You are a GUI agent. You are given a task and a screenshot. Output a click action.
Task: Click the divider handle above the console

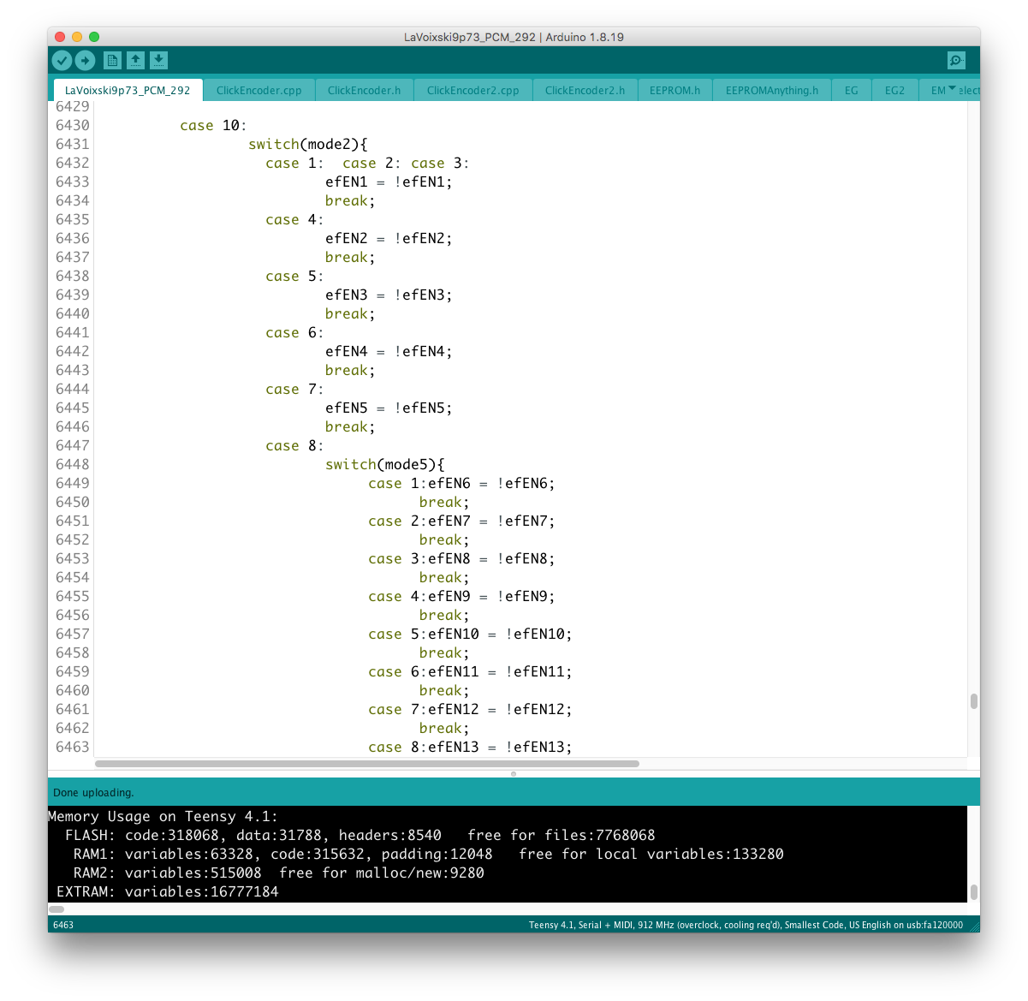pos(514,774)
